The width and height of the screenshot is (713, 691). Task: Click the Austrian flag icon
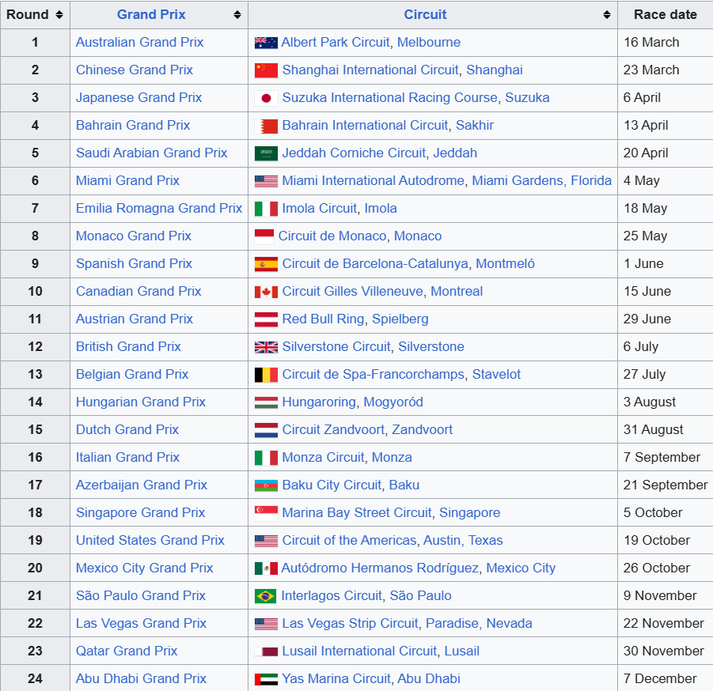coord(266,319)
